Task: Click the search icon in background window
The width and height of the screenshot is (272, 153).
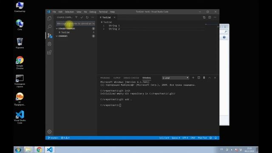Action: 226,31
